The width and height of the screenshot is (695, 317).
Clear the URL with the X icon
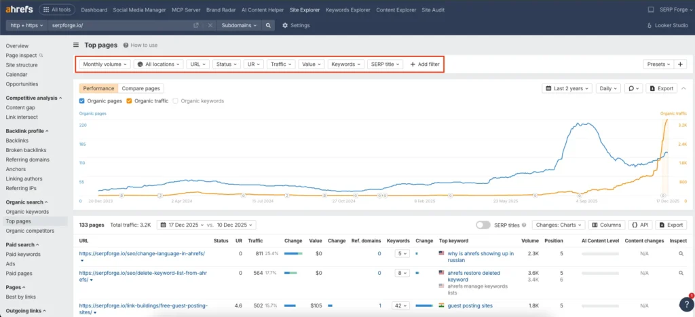(x=210, y=25)
